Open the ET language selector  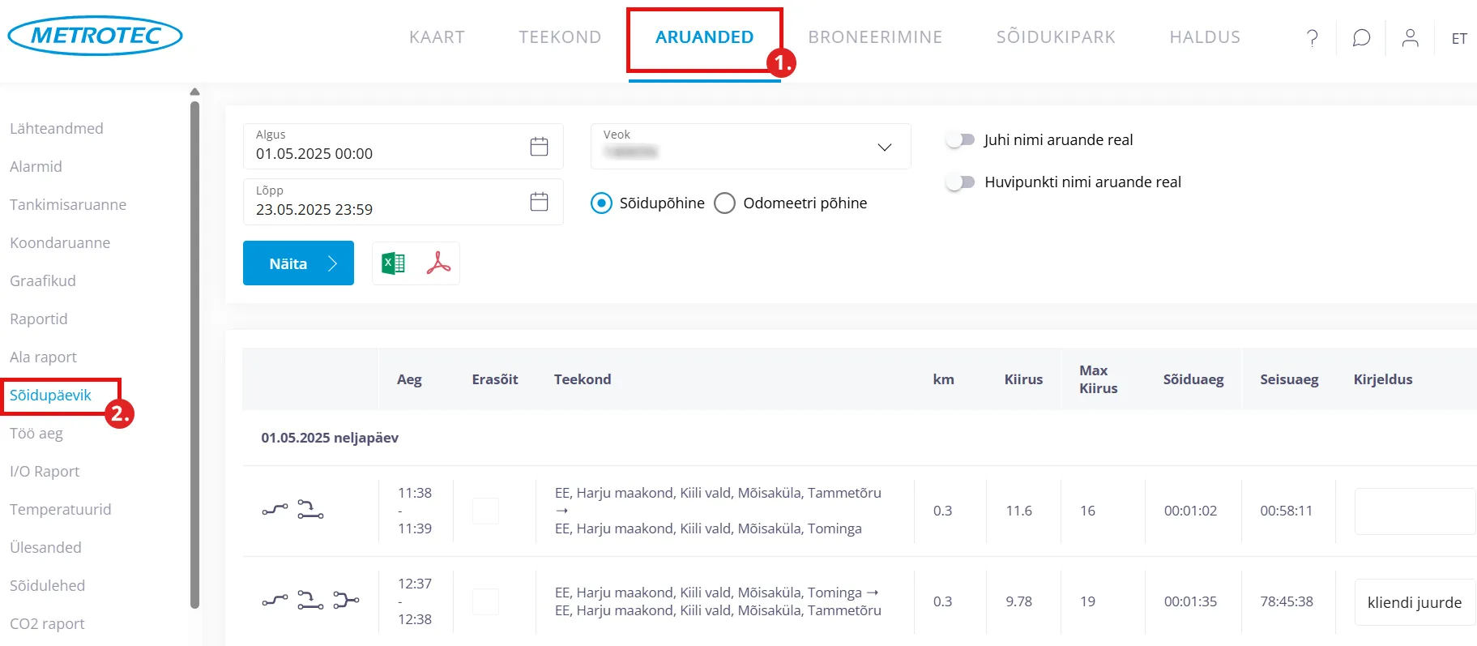pyautogui.click(x=1458, y=39)
